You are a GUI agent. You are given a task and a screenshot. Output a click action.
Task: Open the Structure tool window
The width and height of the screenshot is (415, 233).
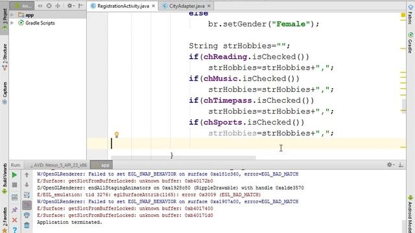(x=5, y=58)
